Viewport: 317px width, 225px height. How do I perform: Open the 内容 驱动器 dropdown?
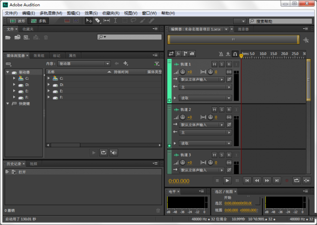[x=84, y=64]
